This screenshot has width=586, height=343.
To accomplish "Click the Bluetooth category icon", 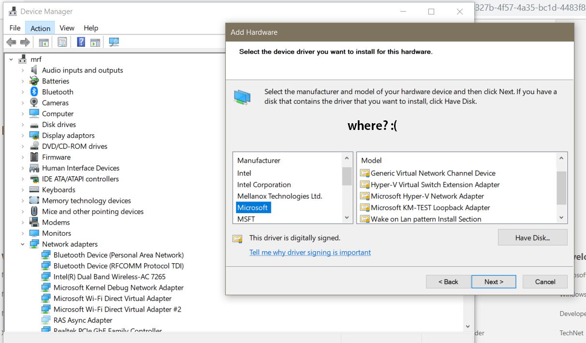I will click(34, 92).
